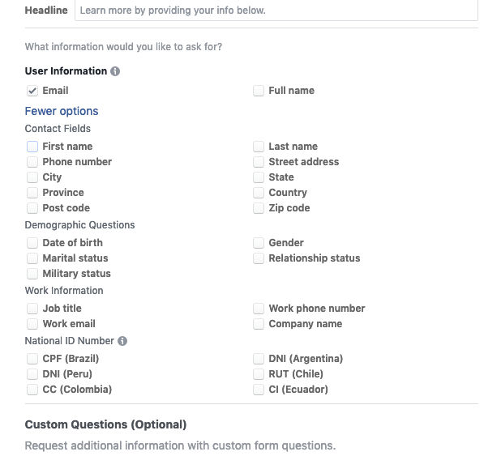Image resolution: width=501 pixels, height=456 pixels.
Task: Enable the Full name checkbox
Action: pyautogui.click(x=259, y=91)
